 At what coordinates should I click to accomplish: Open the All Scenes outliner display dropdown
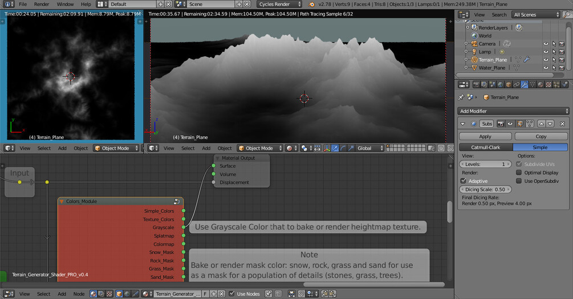(537, 15)
